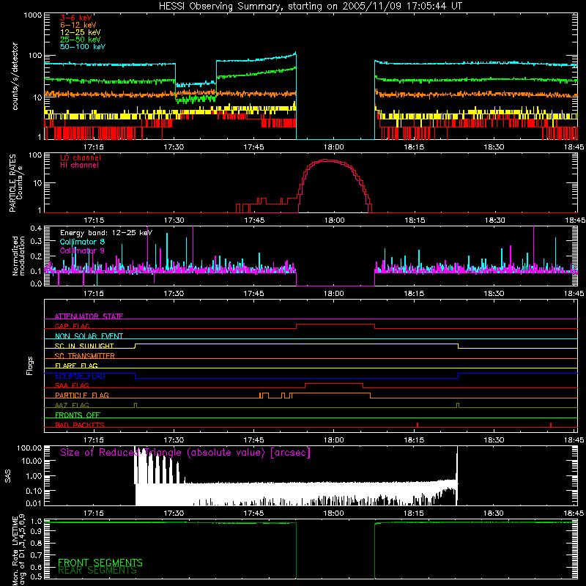Viewport: 586px width, 586px height.
Task: Click the 'BAD PACKETS' flag label
Action: [x=80, y=425]
